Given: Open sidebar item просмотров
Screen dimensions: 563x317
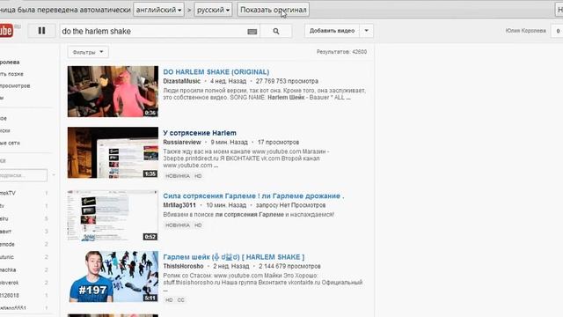Looking at the screenshot, I should coord(15,86).
